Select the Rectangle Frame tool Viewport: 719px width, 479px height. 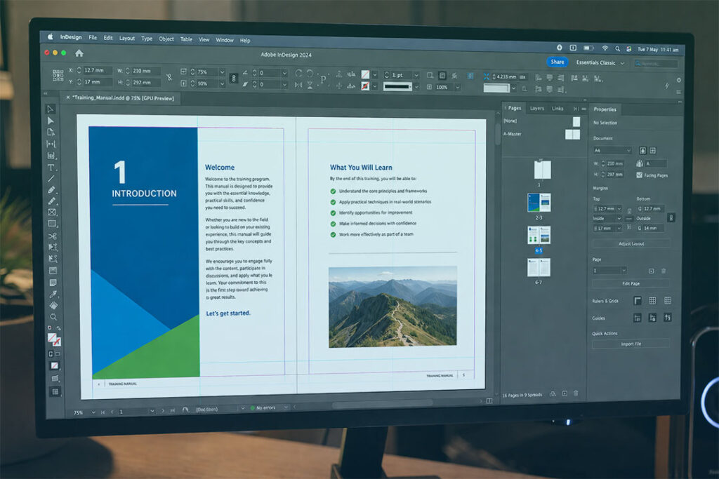52,212
